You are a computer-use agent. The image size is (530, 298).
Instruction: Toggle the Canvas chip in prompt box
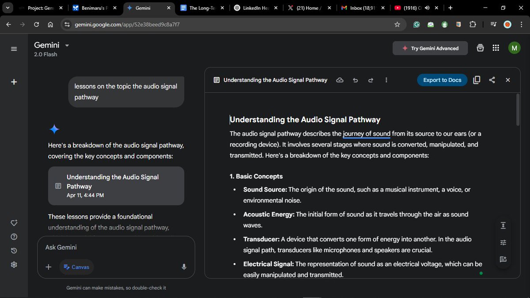click(x=76, y=267)
